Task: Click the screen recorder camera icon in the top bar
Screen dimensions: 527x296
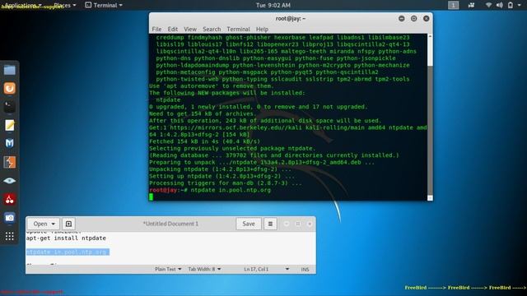Action: point(471,5)
